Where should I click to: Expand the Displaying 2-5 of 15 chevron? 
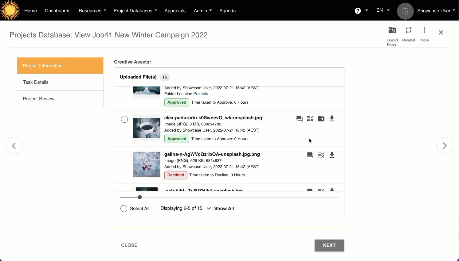point(209,209)
